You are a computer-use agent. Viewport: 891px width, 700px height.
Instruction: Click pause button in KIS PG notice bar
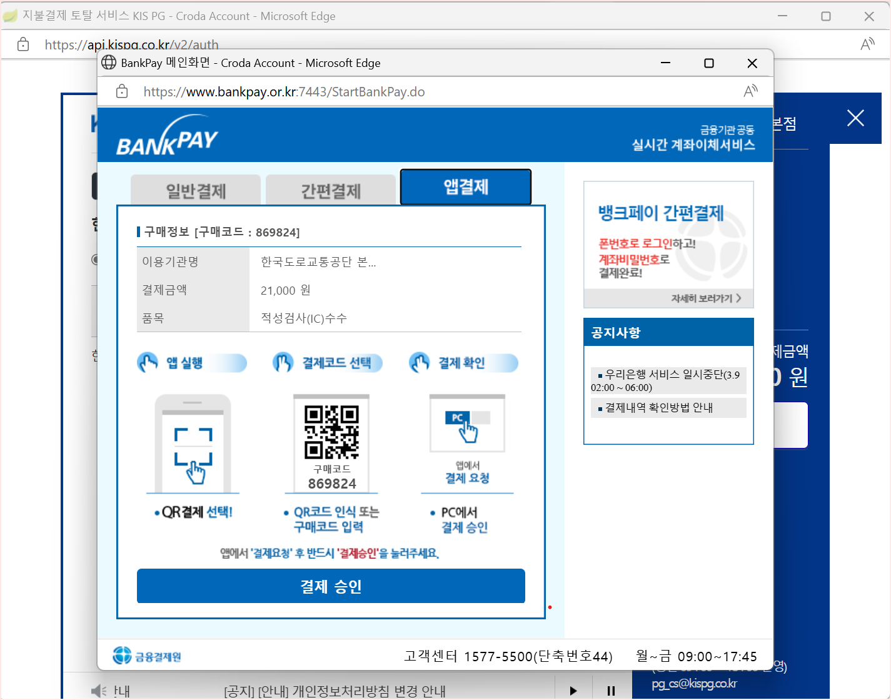pyautogui.click(x=611, y=691)
